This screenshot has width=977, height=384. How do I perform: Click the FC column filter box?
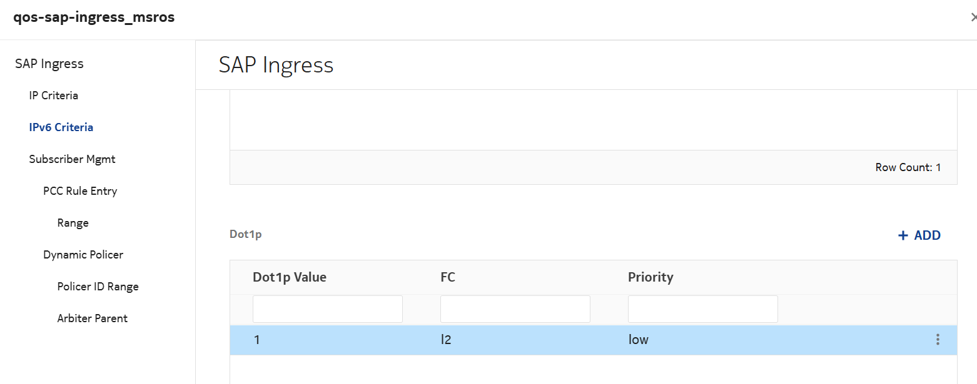click(515, 309)
